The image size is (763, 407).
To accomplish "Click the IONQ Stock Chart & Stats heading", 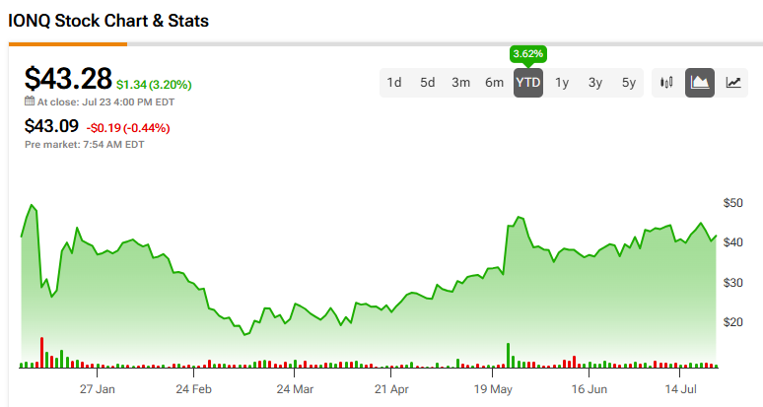I will pos(107,20).
